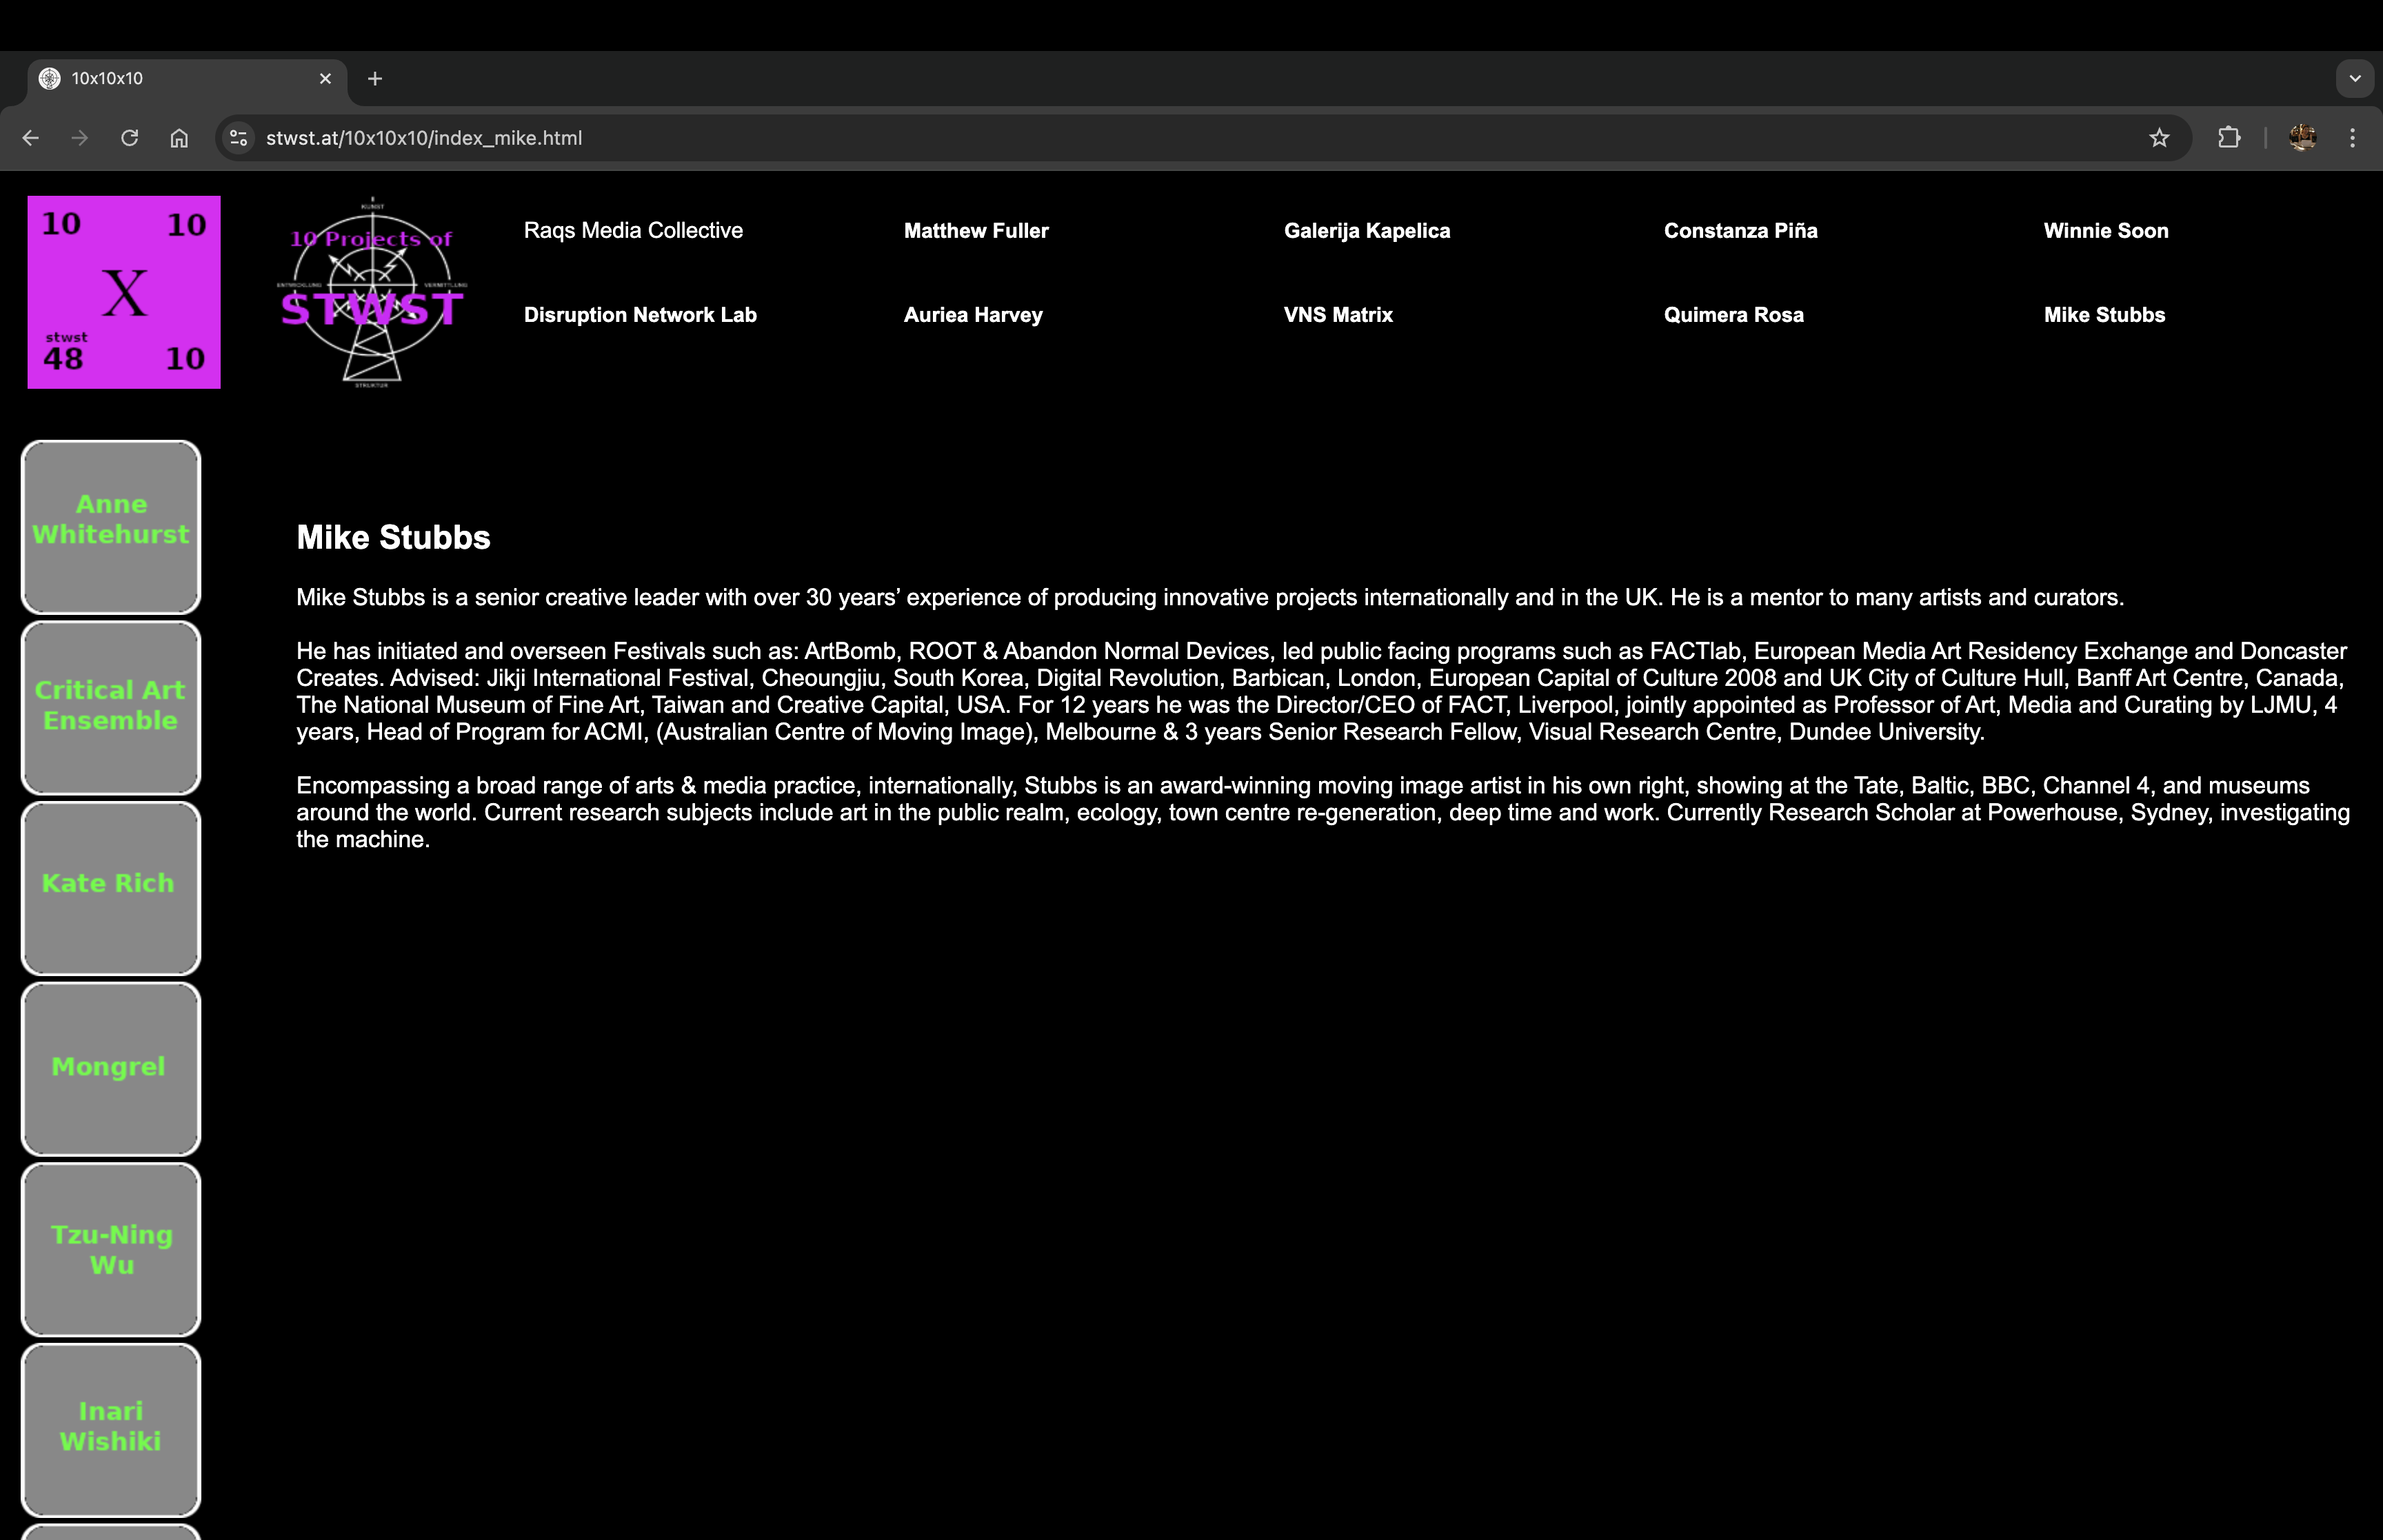Open a new tab with plus button
This screenshot has height=1540, width=2383.
pos(375,79)
